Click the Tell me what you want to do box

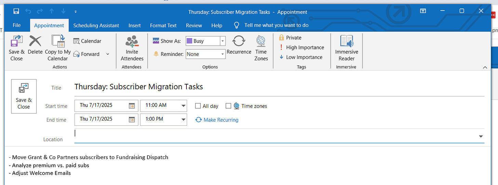[276, 25]
